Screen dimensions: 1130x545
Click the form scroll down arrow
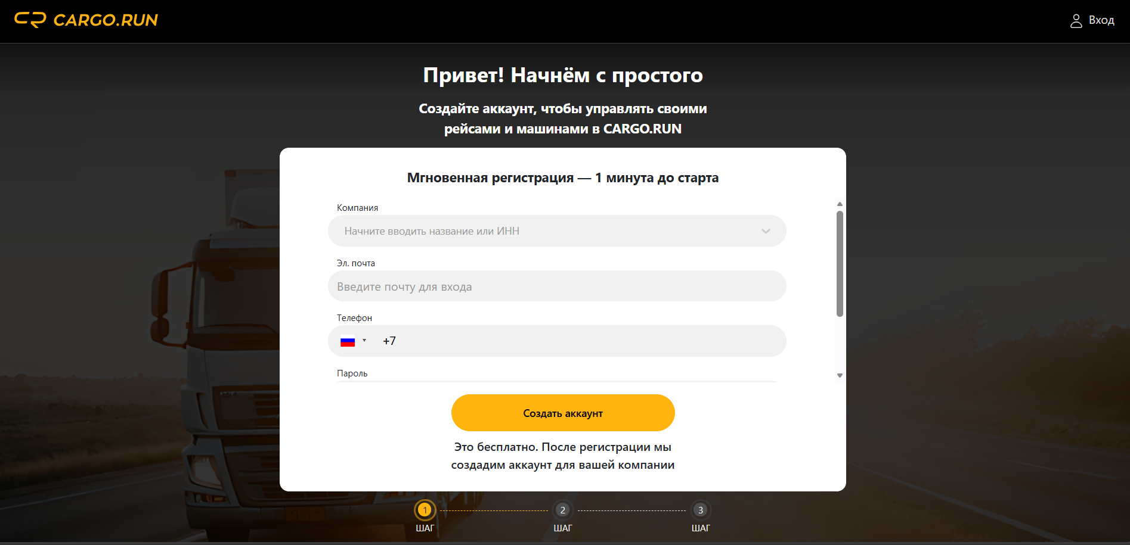point(840,376)
